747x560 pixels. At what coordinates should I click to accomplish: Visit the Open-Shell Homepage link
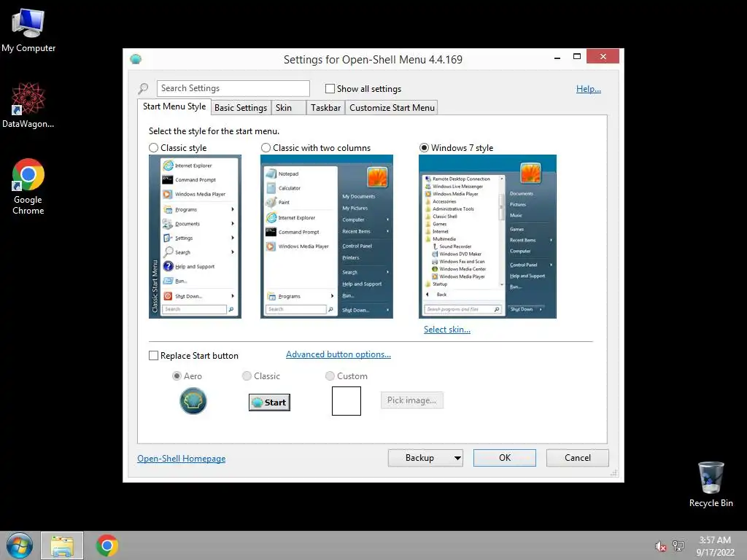point(182,459)
